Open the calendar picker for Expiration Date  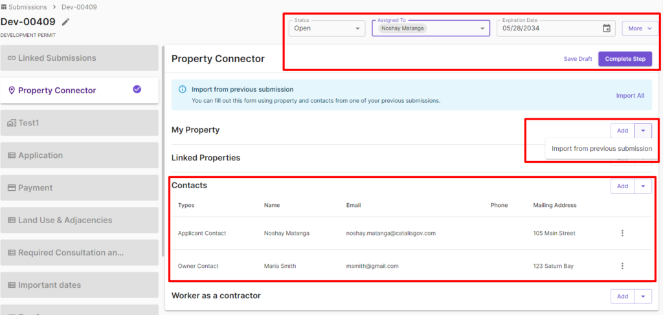click(x=606, y=28)
